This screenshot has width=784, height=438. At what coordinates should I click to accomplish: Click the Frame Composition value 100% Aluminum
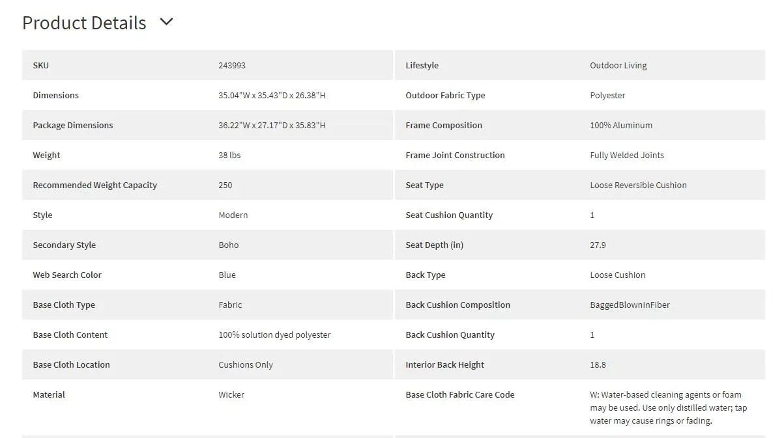coord(621,126)
